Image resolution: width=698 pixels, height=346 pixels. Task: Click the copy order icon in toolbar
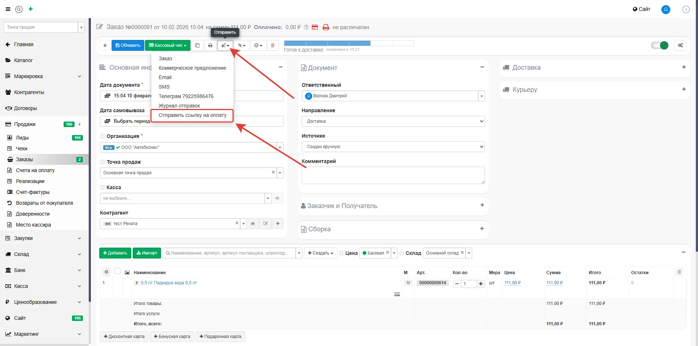click(x=197, y=45)
